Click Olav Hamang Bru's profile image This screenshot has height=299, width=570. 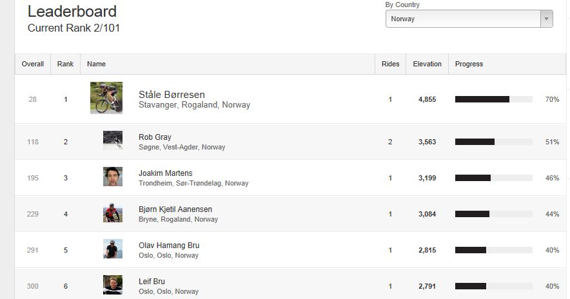coord(113,249)
